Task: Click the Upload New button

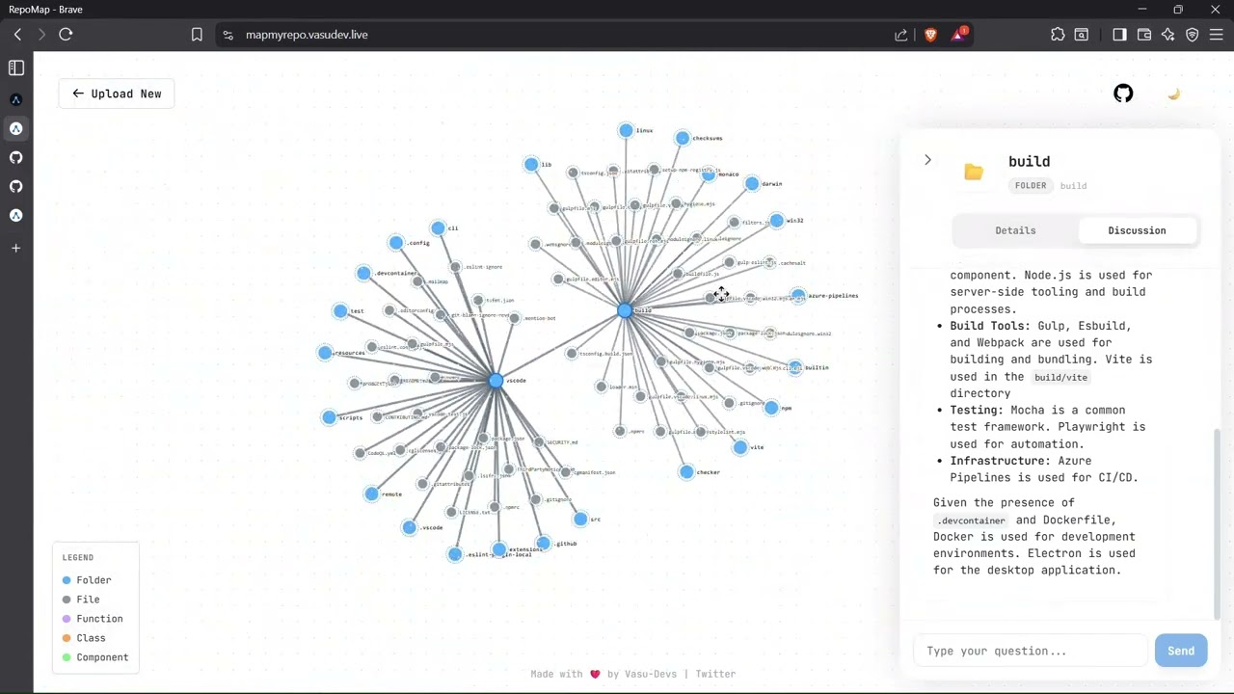Action: tap(116, 93)
